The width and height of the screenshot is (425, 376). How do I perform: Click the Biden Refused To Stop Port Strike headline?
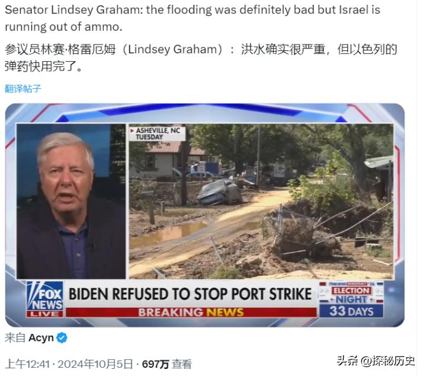pos(190,294)
